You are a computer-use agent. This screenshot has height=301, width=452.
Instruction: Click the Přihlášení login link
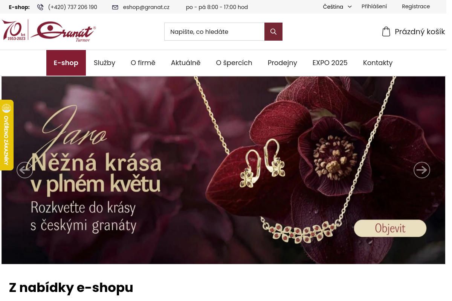(374, 6)
